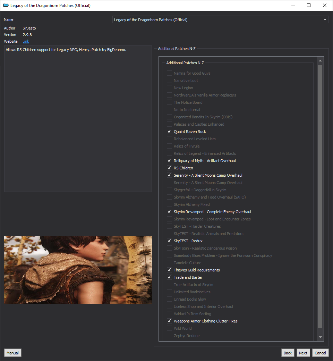This screenshot has height=361, width=333.
Task: Enable ValdaciL's Item Sorting patch
Action: tap(169, 314)
